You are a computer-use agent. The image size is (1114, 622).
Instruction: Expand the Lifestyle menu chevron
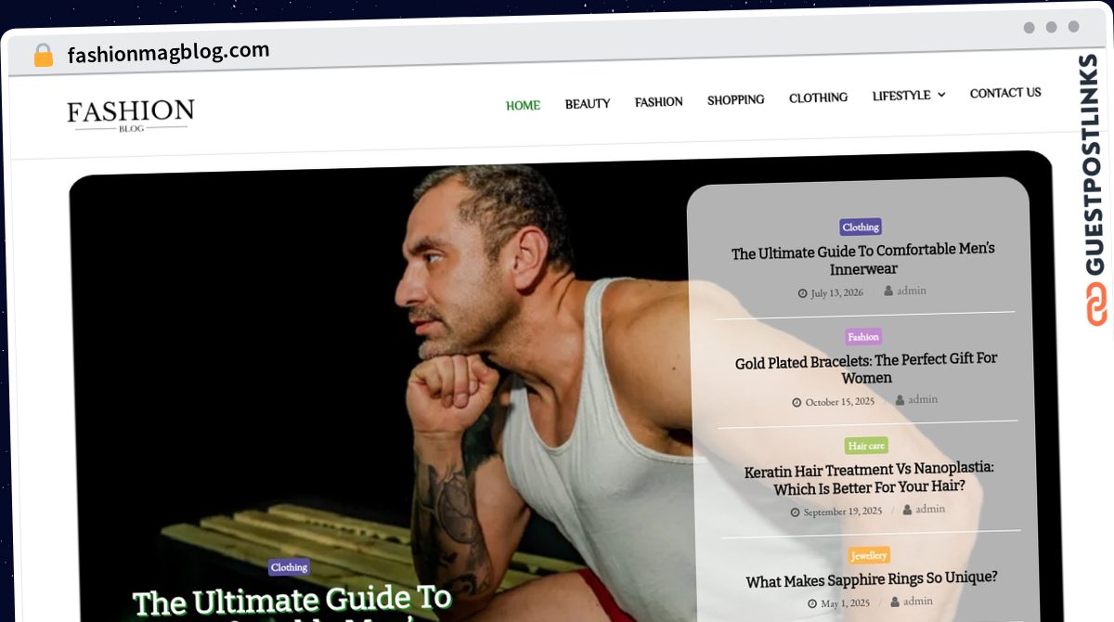[x=941, y=95]
